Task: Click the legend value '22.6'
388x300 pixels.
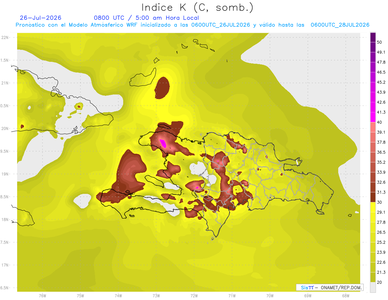Action: coord(381,262)
